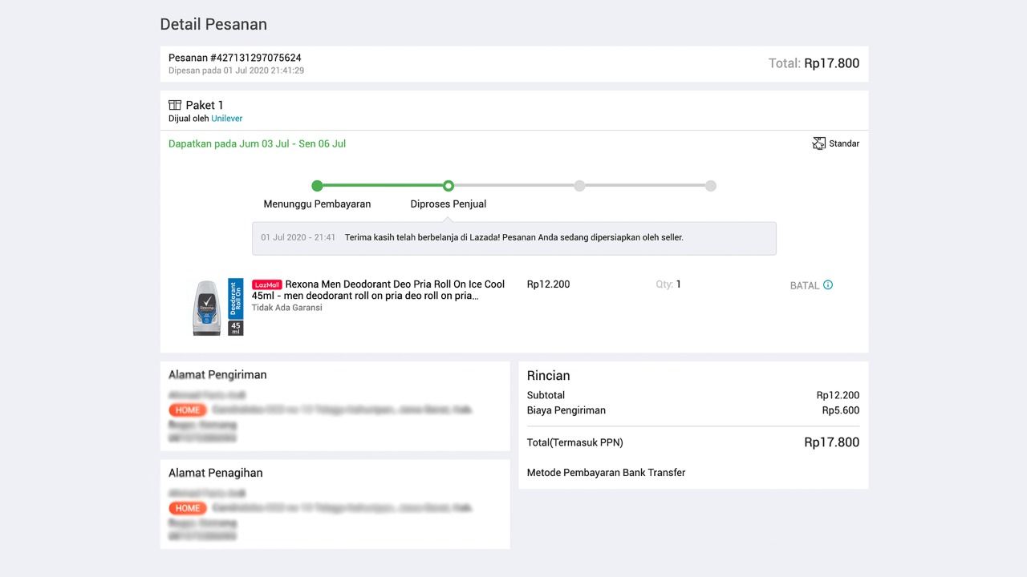Image resolution: width=1027 pixels, height=577 pixels.
Task: Click the Menunggu Pembayaran step label
Action: click(x=317, y=204)
